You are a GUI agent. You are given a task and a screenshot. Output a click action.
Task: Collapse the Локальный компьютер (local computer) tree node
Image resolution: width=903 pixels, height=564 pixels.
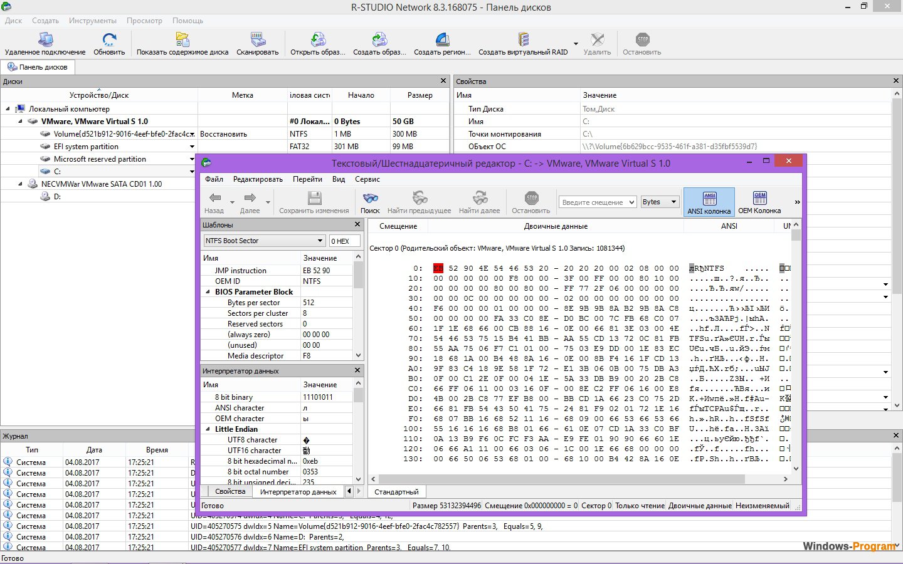click(x=8, y=109)
